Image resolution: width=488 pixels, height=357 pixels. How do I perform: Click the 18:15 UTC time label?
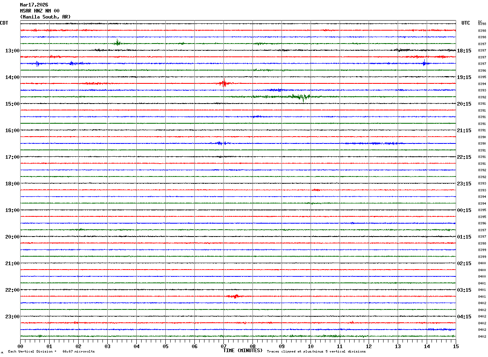point(464,51)
